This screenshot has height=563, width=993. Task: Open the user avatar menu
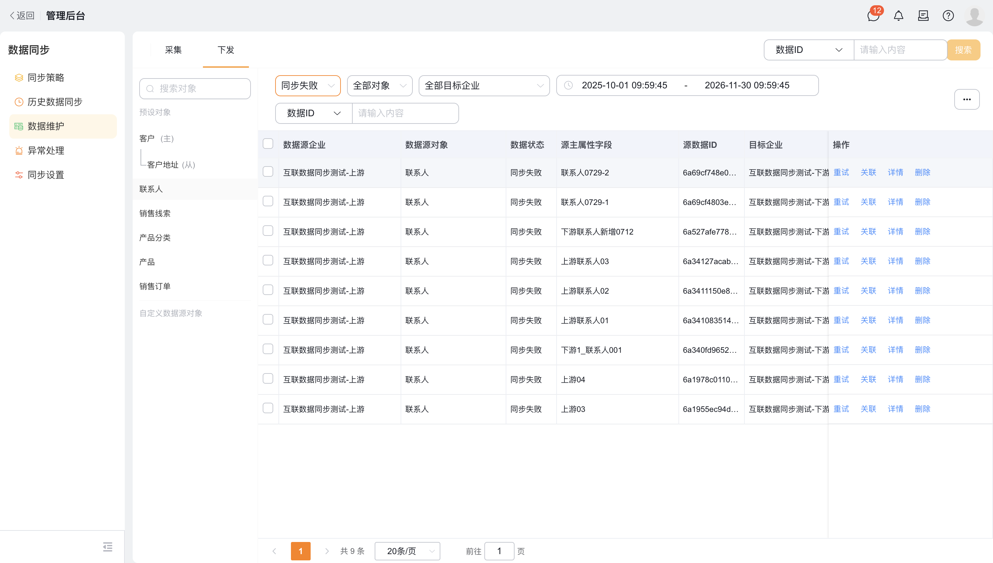974,16
